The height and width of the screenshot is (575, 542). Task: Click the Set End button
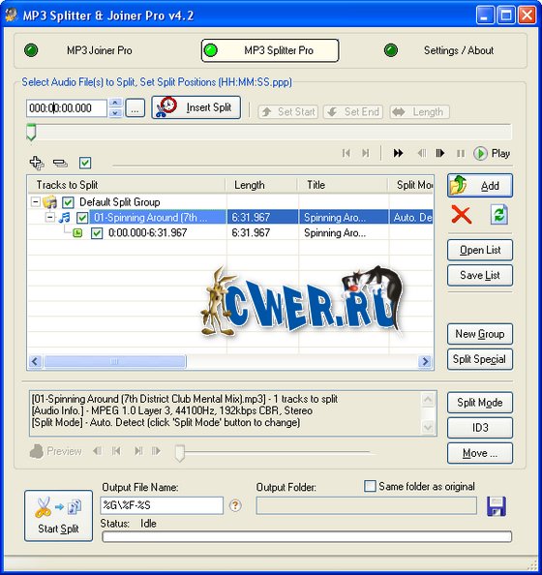[353, 112]
